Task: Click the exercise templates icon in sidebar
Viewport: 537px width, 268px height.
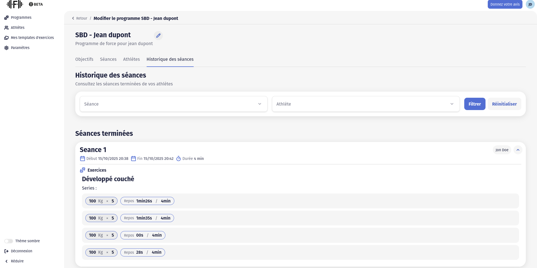Action: click(6, 38)
